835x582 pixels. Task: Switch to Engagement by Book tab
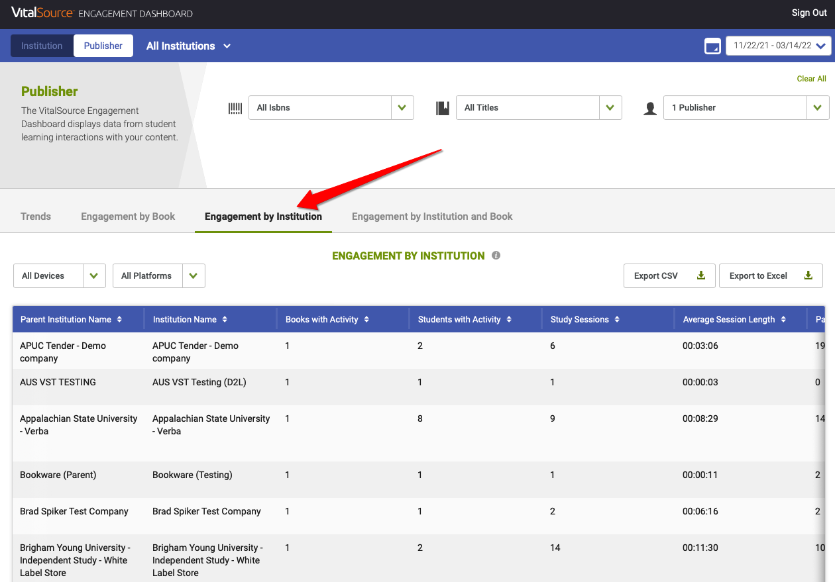tap(128, 217)
